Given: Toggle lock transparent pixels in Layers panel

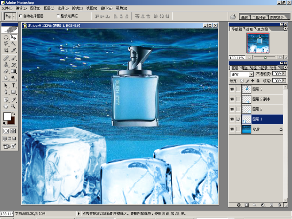Looking at the screenshot, I should click(x=242, y=81).
